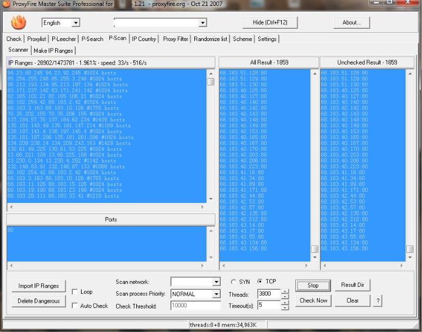
Task: Select Unchecked Result entry 68.183.43.156:80
Action: [344, 249]
